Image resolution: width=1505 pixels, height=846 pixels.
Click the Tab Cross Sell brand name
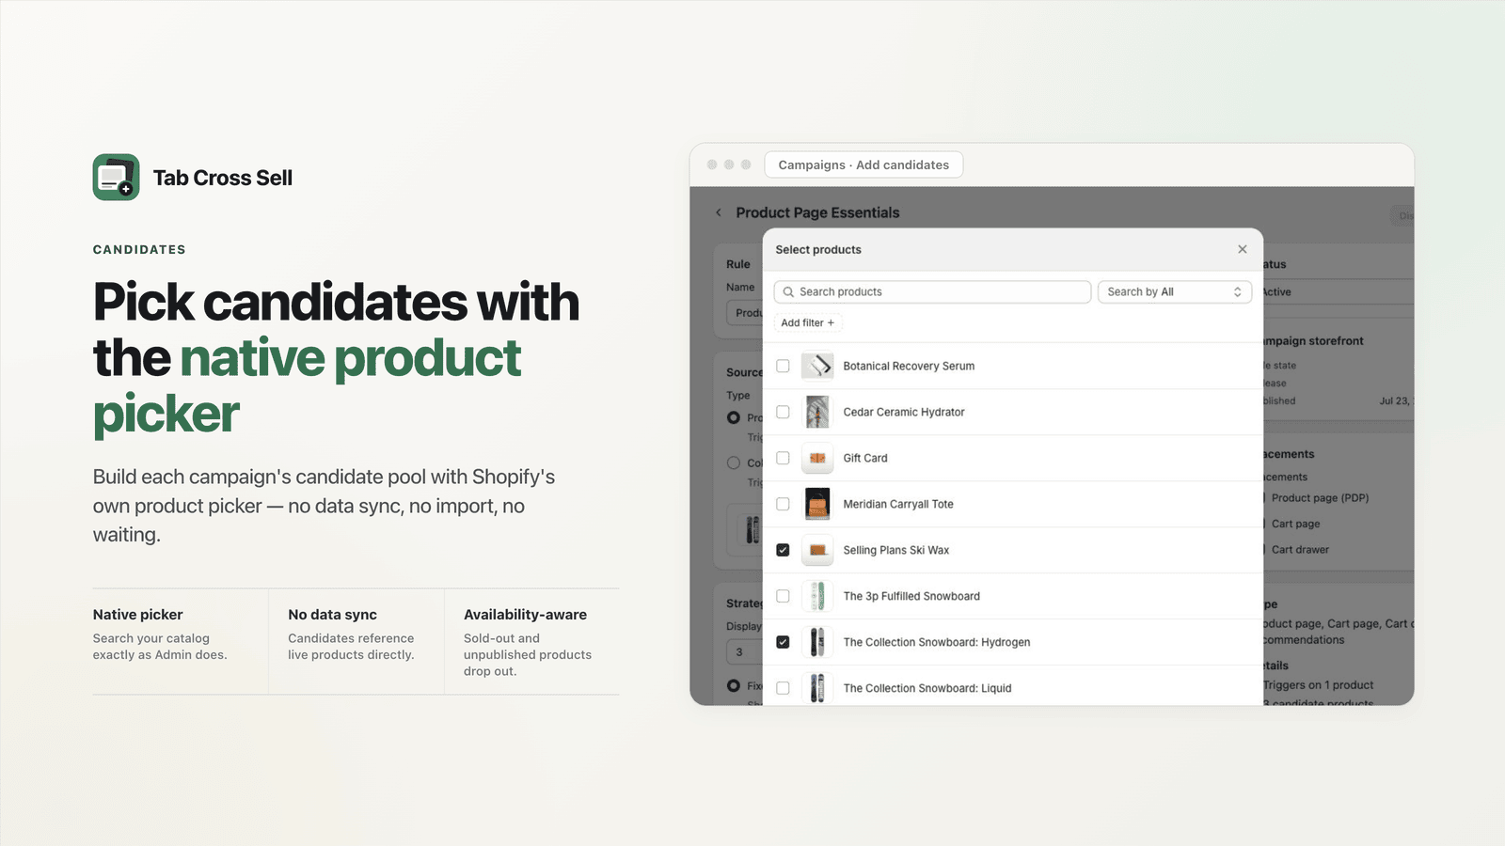coord(223,178)
